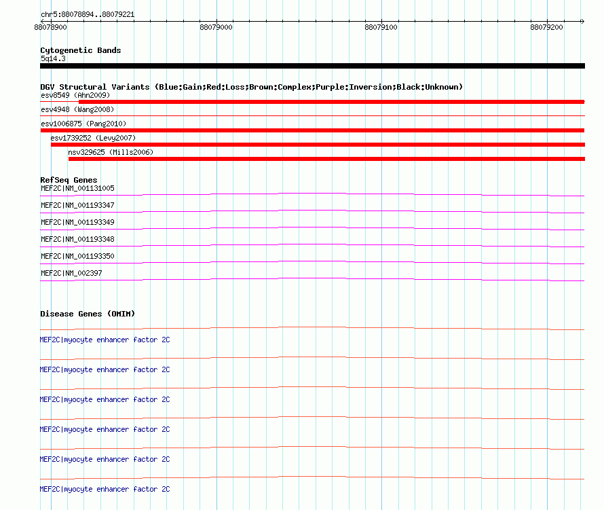Click the 5q14.3 band label
Screen dimensions: 604x510
(53, 58)
